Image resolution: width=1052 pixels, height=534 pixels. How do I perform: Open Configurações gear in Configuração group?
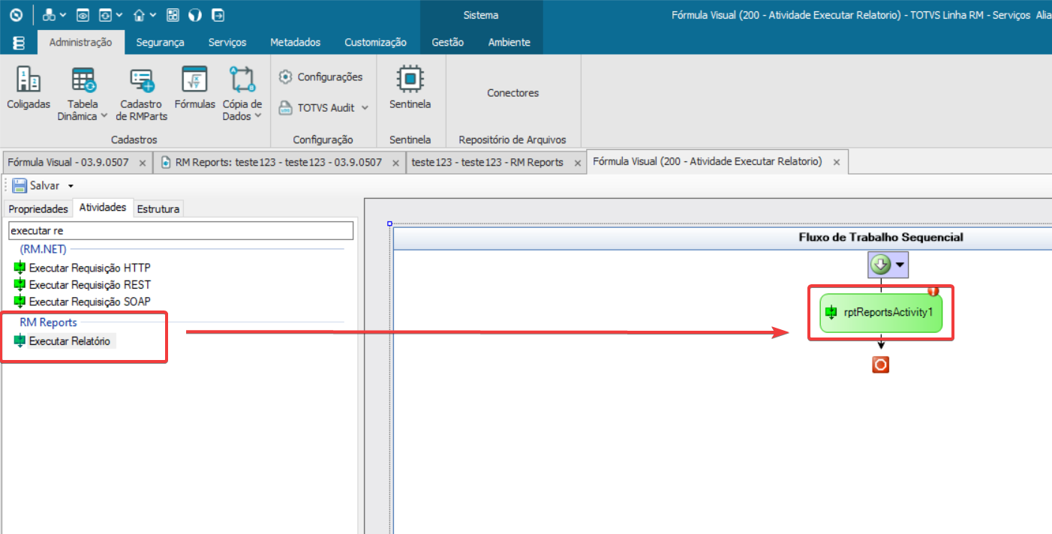pos(320,76)
